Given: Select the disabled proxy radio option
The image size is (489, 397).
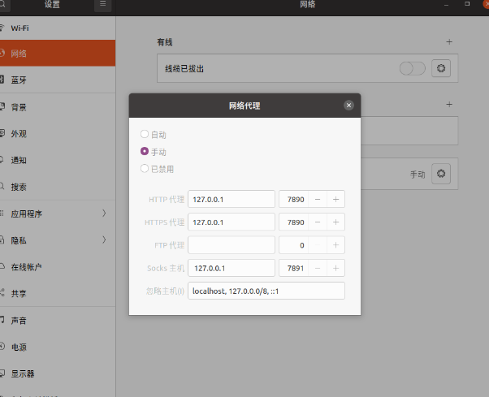Looking at the screenshot, I should tap(145, 169).
